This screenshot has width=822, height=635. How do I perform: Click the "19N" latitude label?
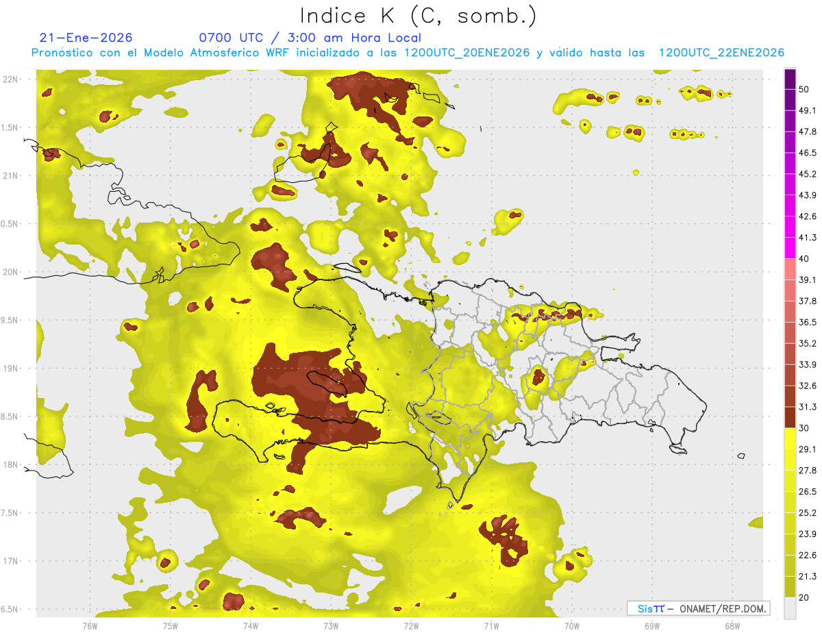(x=10, y=369)
